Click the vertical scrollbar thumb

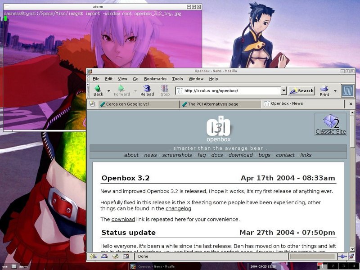(x=352, y=131)
